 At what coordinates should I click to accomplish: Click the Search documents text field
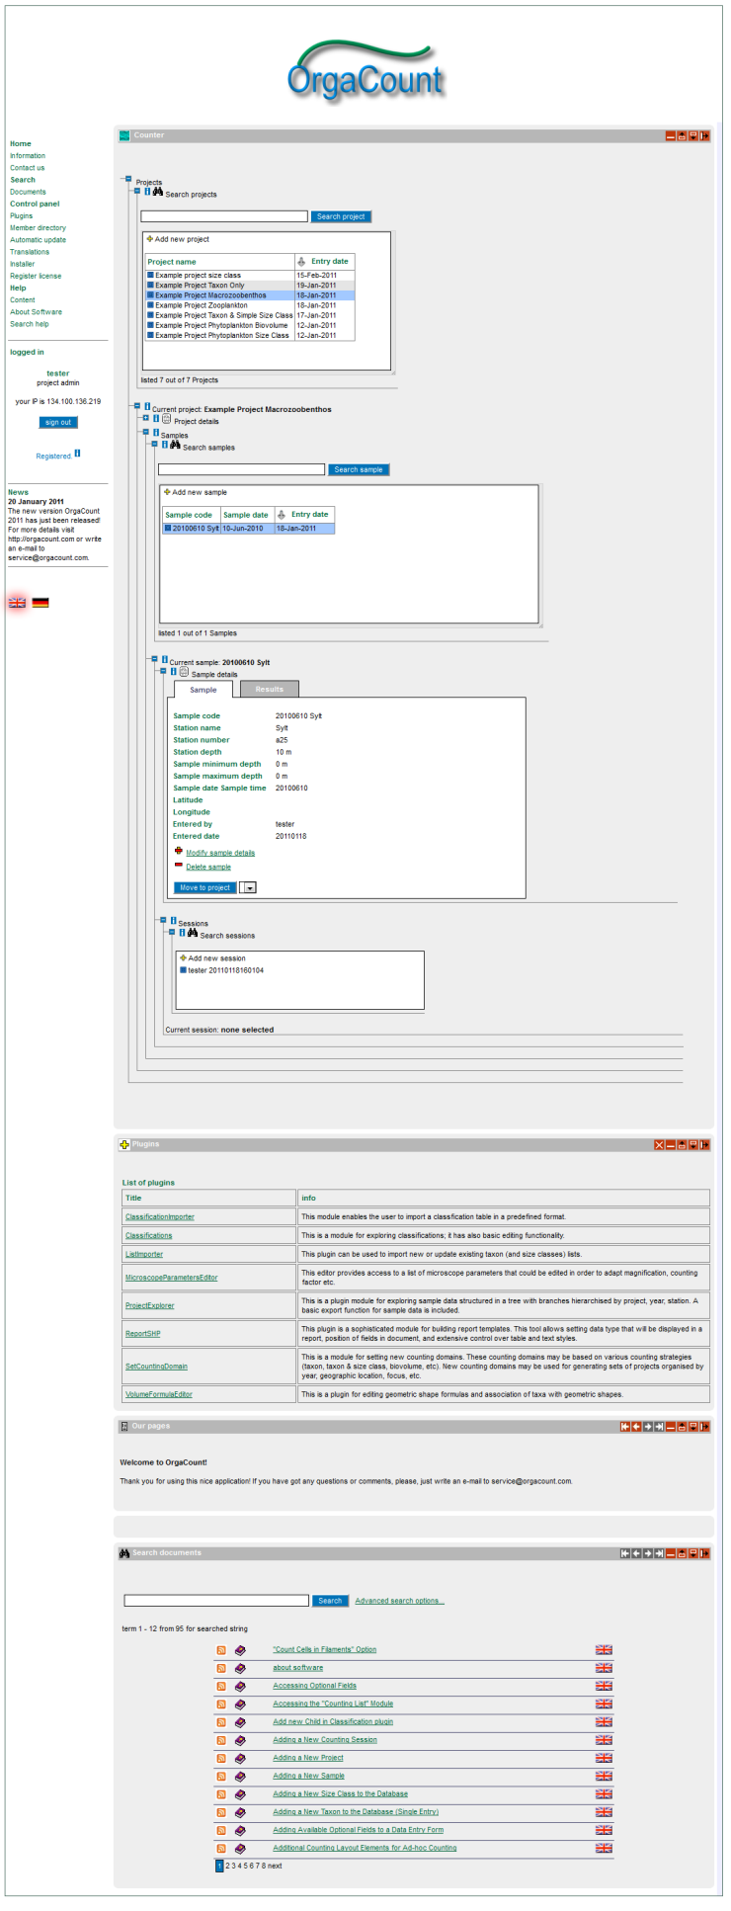tap(216, 1601)
